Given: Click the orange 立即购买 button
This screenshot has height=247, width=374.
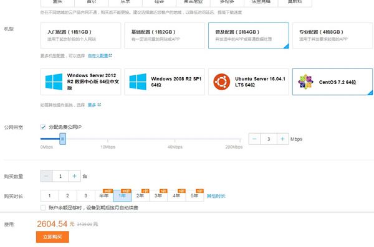Looking at the screenshot, I should point(52,237).
